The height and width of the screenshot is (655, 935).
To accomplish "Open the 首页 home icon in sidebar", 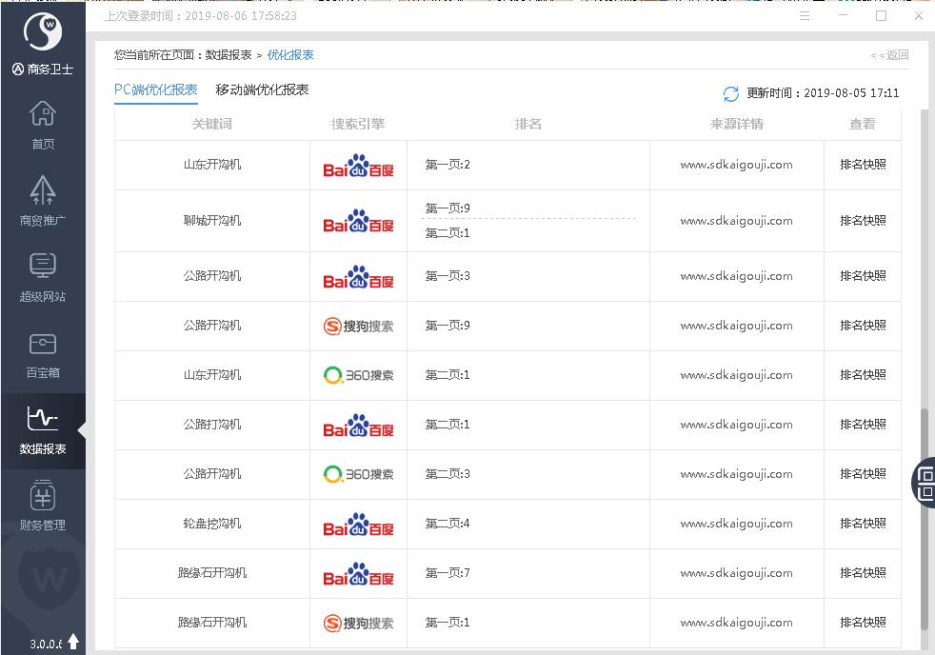I will point(43,125).
